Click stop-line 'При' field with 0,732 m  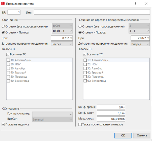coord(62,38)
